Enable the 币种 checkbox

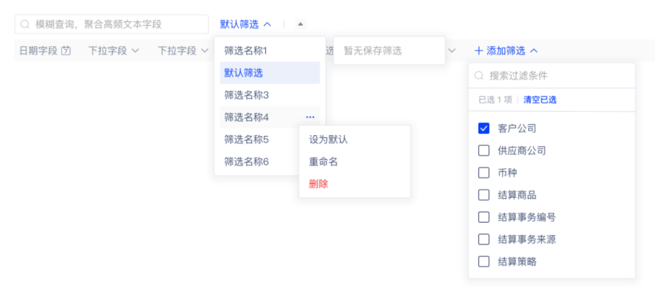pyautogui.click(x=483, y=173)
